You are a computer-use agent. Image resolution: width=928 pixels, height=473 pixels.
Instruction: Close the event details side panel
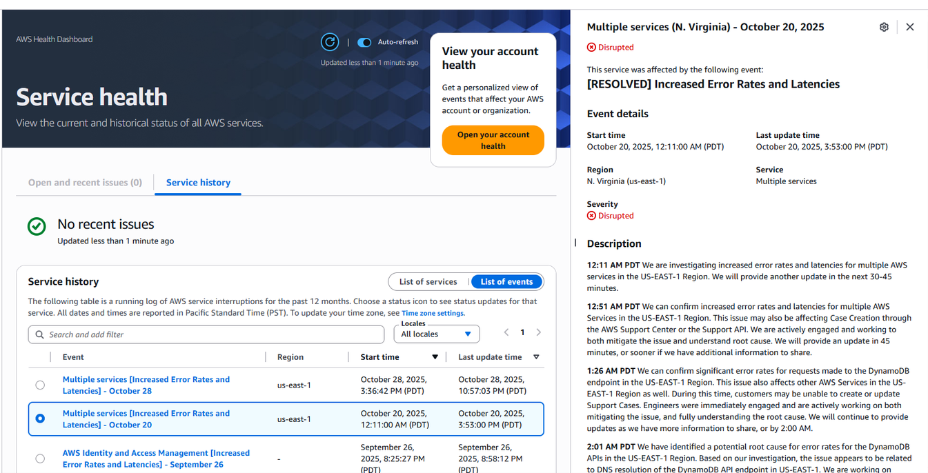coord(909,27)
